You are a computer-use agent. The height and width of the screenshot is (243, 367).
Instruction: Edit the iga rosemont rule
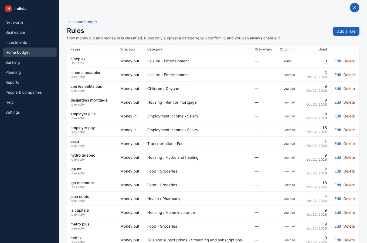[338, 185]
